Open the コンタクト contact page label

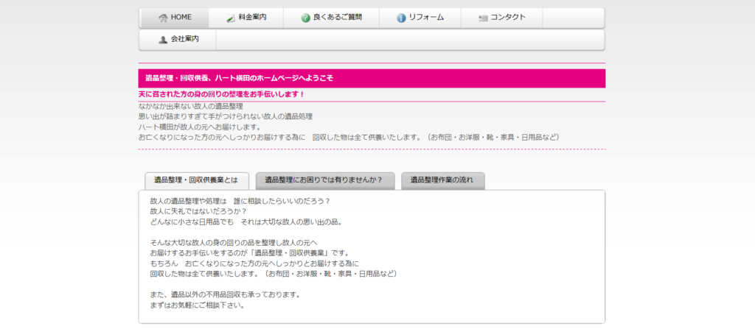coord(508,18)
